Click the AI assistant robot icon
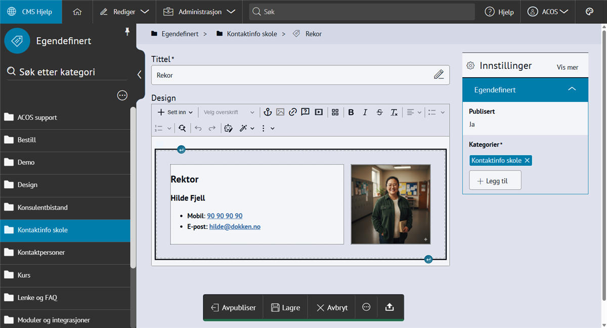Screen dimensions: 607x328 tap(228, 128)
